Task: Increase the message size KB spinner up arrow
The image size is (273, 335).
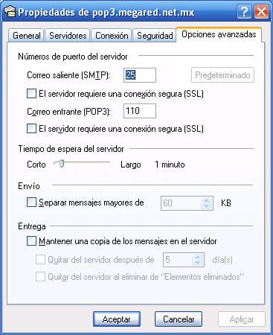Action: pyautogui.click(x=206, y=200)
